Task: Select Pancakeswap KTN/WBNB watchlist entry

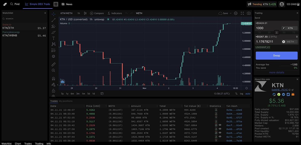Action: coord(24,34)
